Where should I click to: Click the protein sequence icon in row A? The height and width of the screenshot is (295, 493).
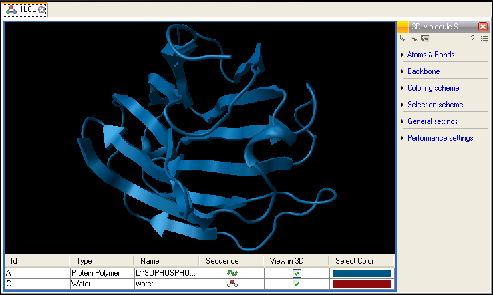[x=232, y=273]
